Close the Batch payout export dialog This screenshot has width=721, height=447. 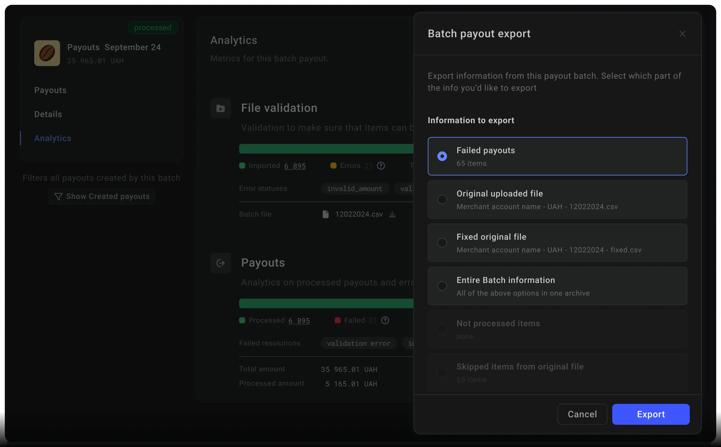(682, 34)
